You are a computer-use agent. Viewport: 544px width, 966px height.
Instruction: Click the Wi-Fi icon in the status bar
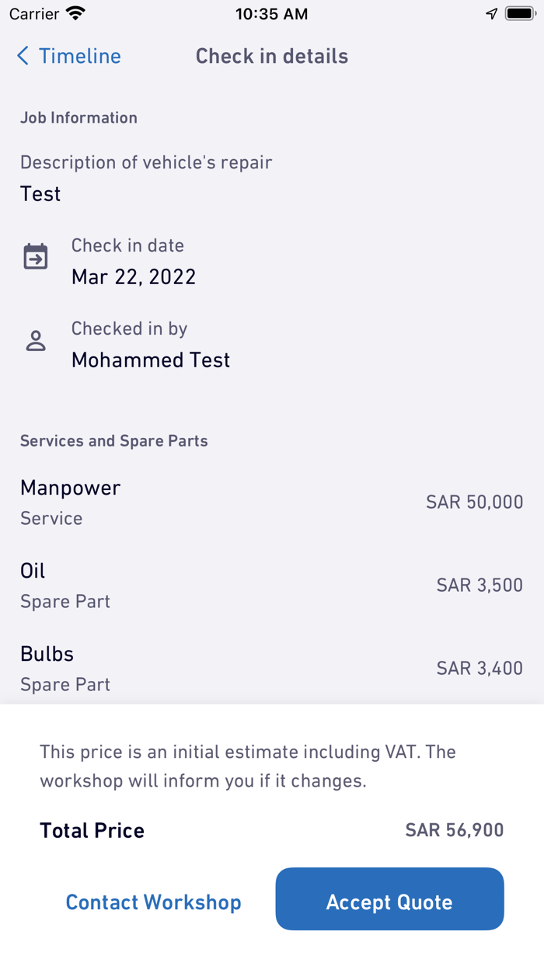pos(75,12)
